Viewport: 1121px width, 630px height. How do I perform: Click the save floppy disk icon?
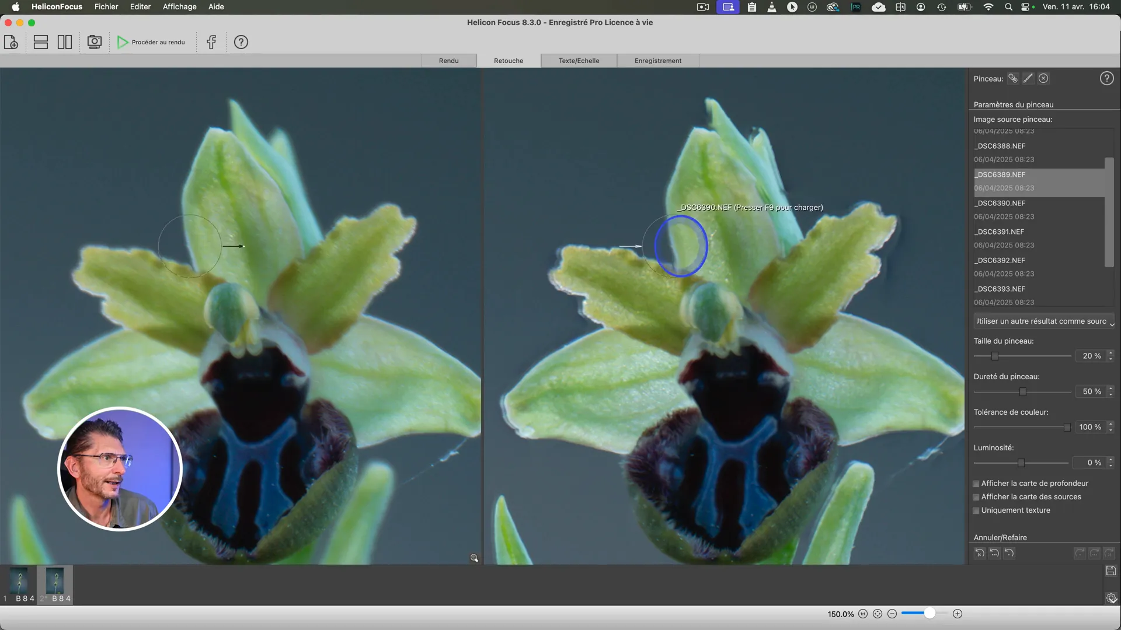click(x=1110, y=571)
